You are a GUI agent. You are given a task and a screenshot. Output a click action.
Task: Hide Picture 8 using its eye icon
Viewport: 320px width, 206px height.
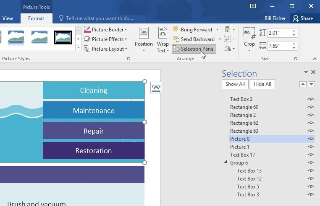[x=310, y=139]
